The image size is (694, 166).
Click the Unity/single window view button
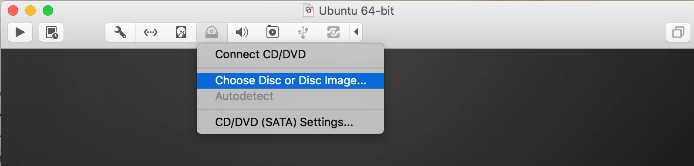point(678,32)
